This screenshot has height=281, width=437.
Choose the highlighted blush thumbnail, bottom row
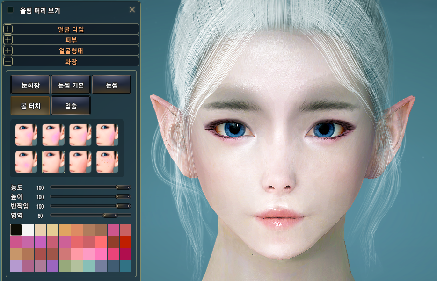point(53,162)
